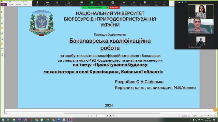Expand Participants options arrow

(75, 2)
